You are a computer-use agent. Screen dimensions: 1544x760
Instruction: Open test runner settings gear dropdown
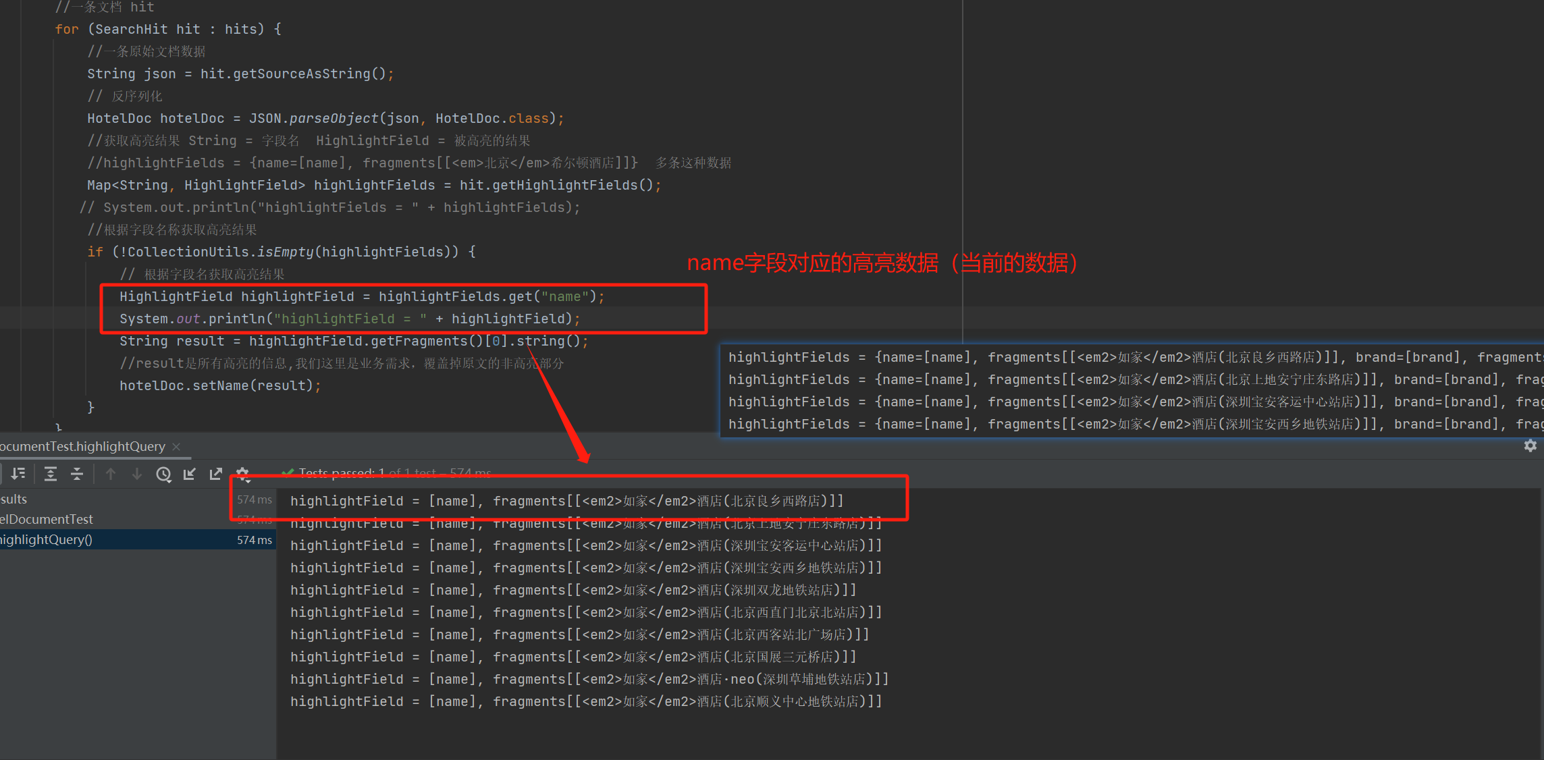pyautogui.click(x=243, y=474)
